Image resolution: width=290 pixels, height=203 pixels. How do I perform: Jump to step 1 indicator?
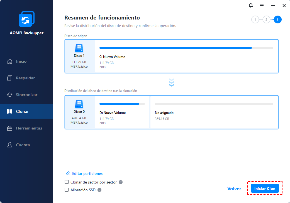[255, 19]
